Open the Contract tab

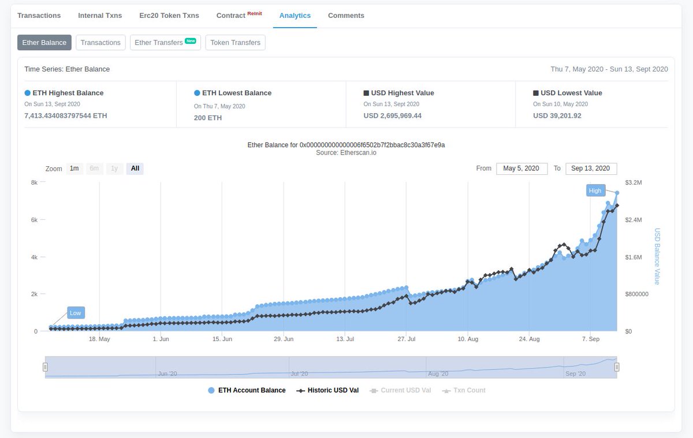tap(239, 16)
